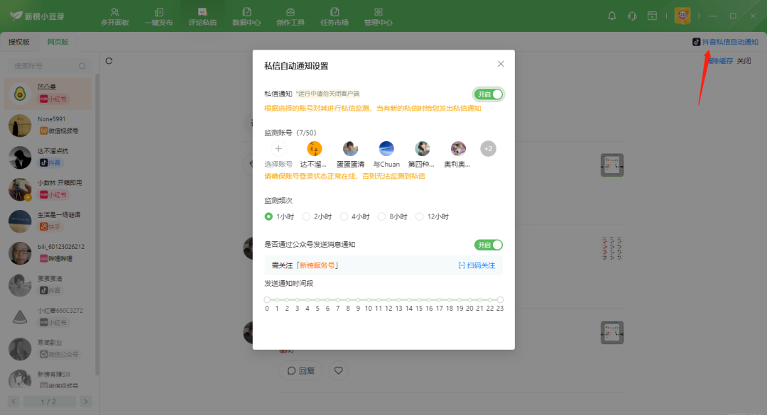Switch to 网页版 tab
This screenshot has width=767, height=415.
(x=58, y=42)
